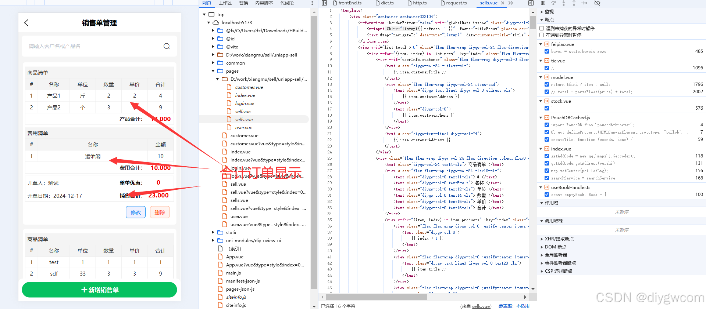706x309 pixels.
Task: Click the vertical scrollbar of file navigator
Action: pos(314,152)
